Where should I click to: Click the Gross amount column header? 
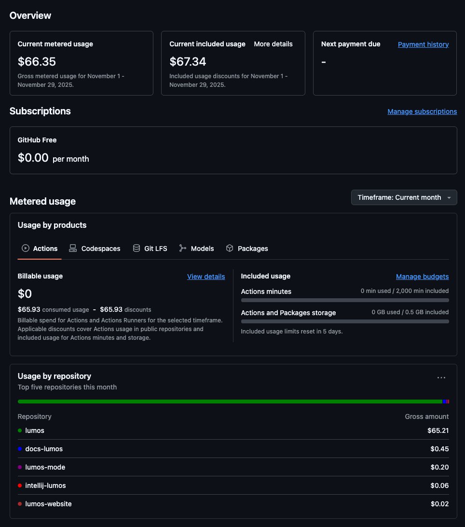pyautogui.click(x=427, y=416)
